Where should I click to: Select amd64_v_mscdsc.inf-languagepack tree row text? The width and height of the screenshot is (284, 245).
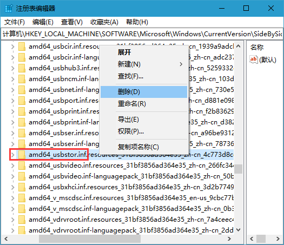131,209
